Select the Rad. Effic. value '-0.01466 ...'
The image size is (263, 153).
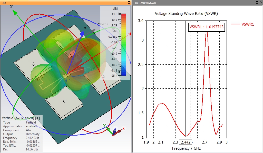pos(33,142)
